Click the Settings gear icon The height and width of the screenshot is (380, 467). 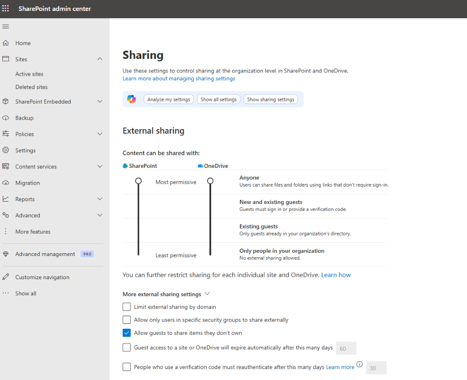5,150
